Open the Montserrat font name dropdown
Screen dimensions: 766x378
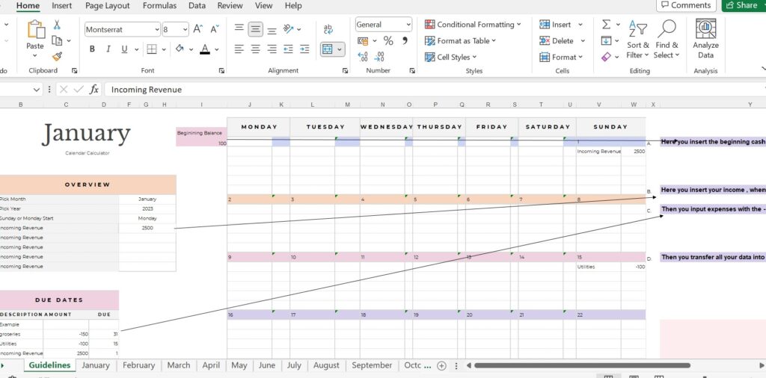[x=156, y=30]
